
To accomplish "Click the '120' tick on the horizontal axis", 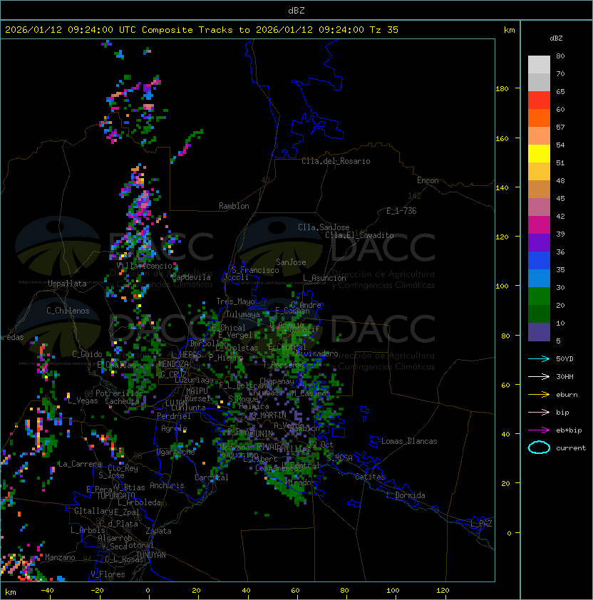I will click(x=443, y=591).
